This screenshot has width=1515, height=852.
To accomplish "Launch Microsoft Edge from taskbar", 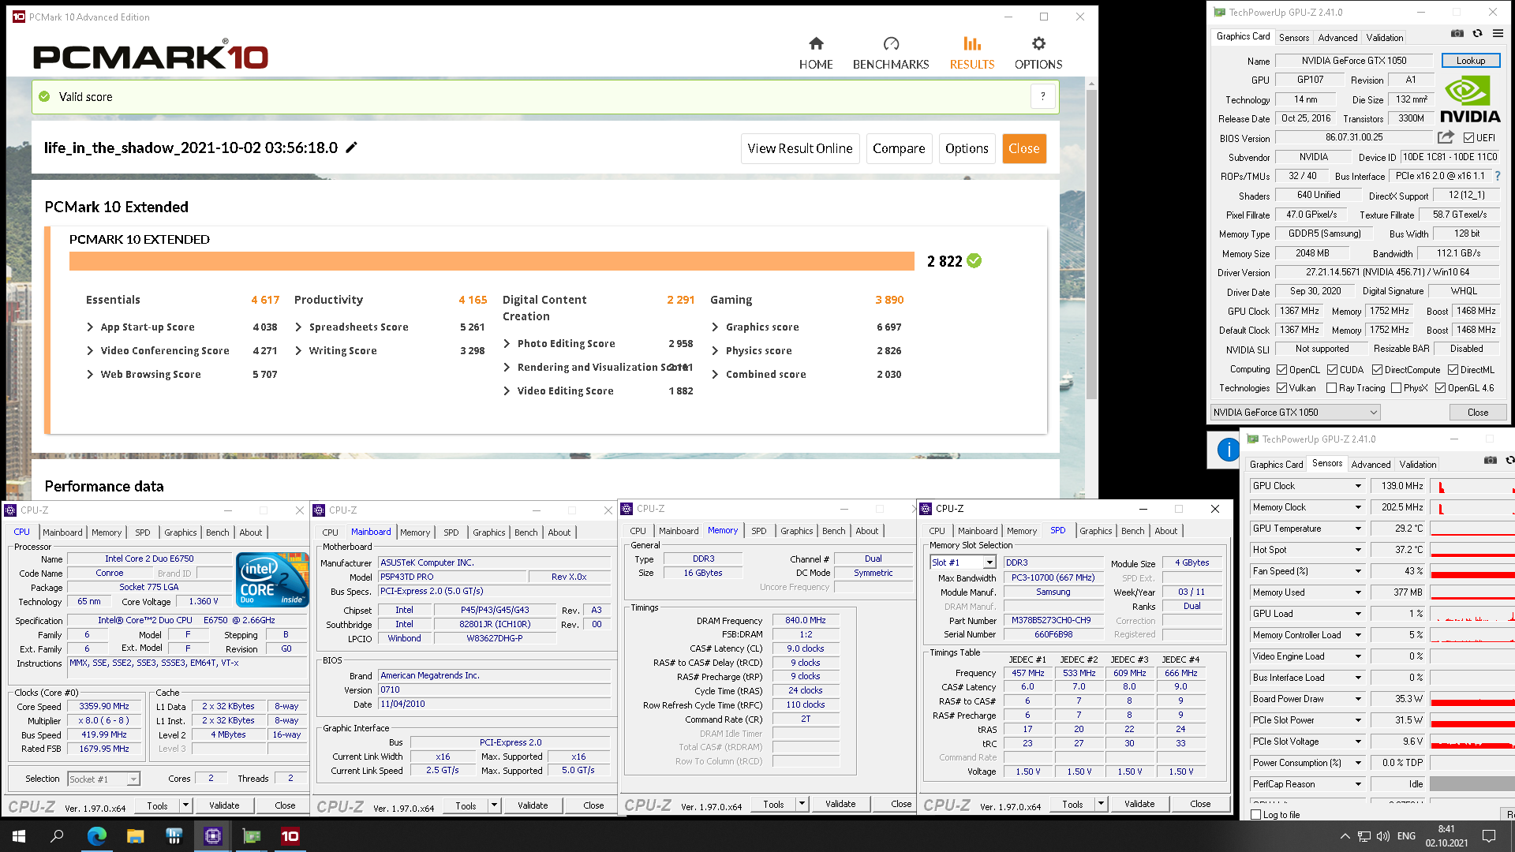I will [x=96, y=836].
